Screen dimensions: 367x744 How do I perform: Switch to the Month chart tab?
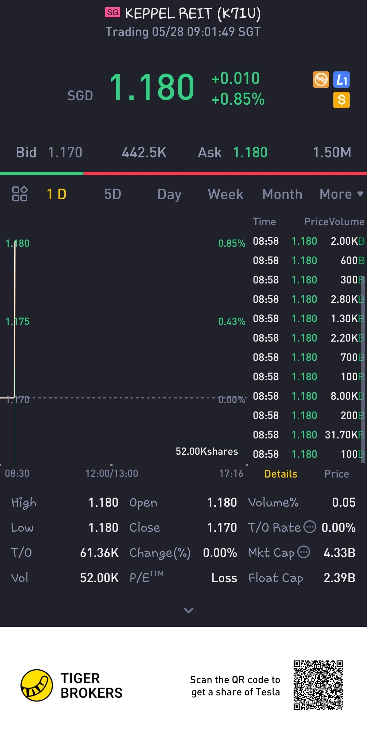[282, 194]
